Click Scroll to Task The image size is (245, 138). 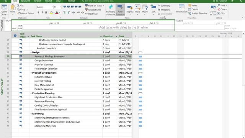(213, 10)
